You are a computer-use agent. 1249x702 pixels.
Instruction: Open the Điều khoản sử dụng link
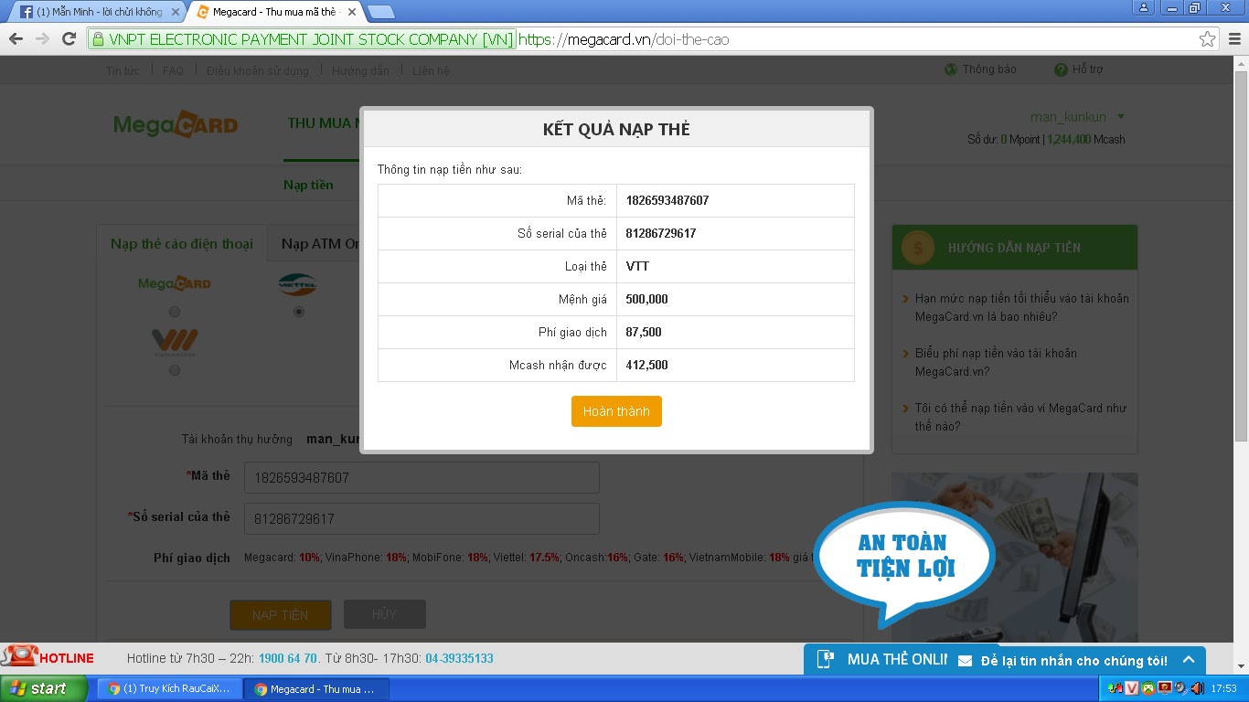click(x=258, y=70)
